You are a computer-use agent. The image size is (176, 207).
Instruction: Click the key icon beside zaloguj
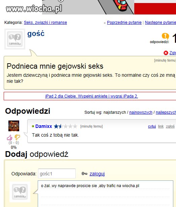[84, 173]
